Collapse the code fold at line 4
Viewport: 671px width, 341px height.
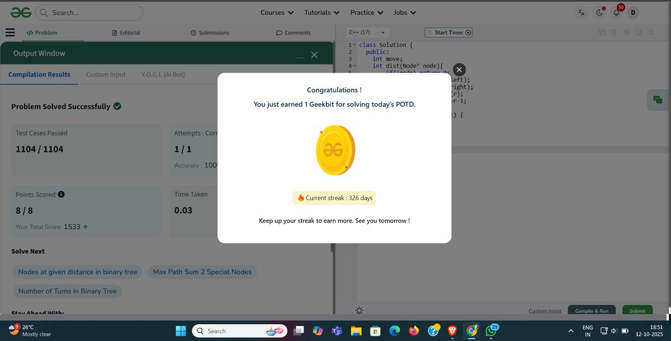pyautogui.click(x=355, y=66)
